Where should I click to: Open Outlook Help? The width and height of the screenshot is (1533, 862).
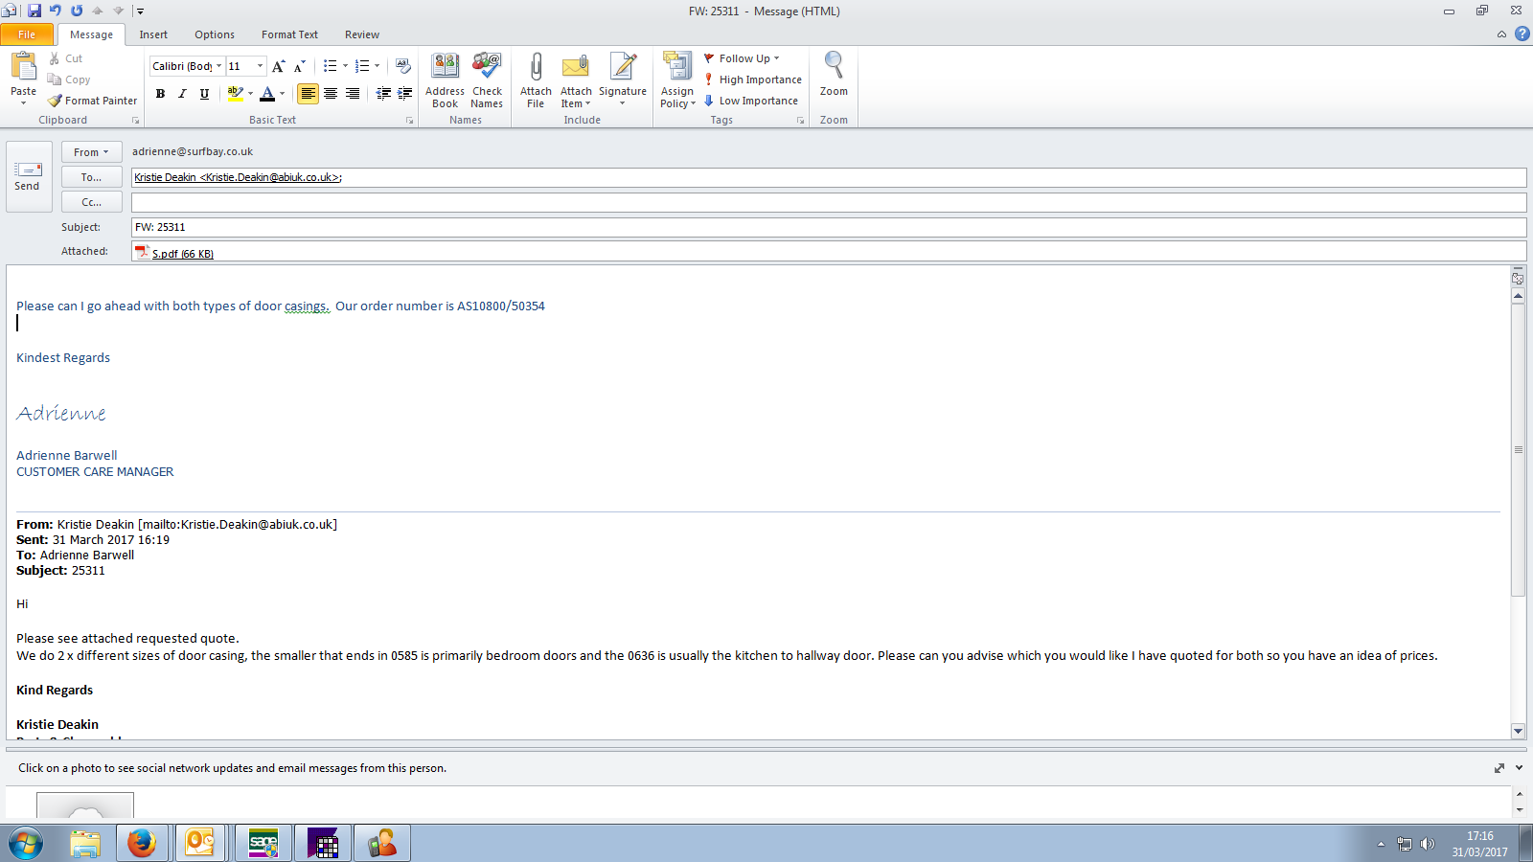[1522, 34]
